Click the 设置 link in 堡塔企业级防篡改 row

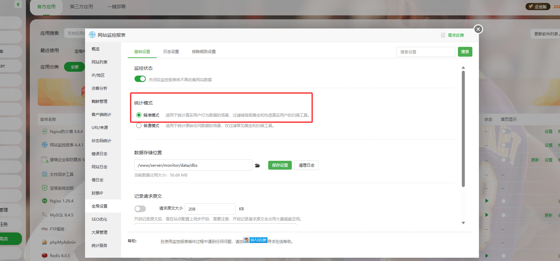point(549,160)
